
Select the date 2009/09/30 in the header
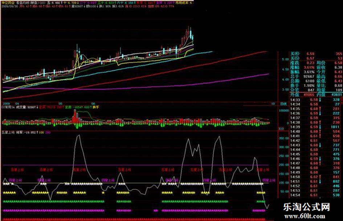point(10,6)
